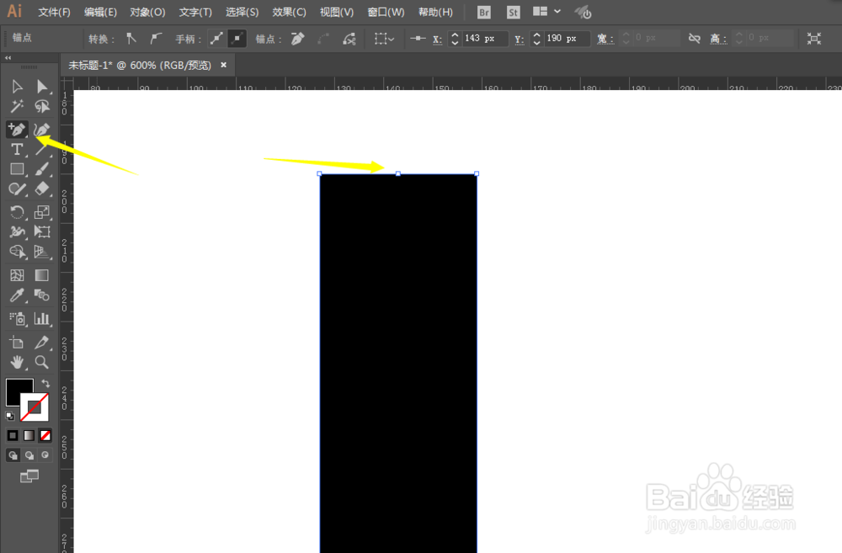The image size is (842, 553).
Task: Click the stroke (none) swatch
Action: [x=35, y=407]
